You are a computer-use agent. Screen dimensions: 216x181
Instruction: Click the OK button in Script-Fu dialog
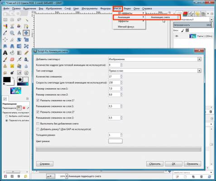click(173, 164)
